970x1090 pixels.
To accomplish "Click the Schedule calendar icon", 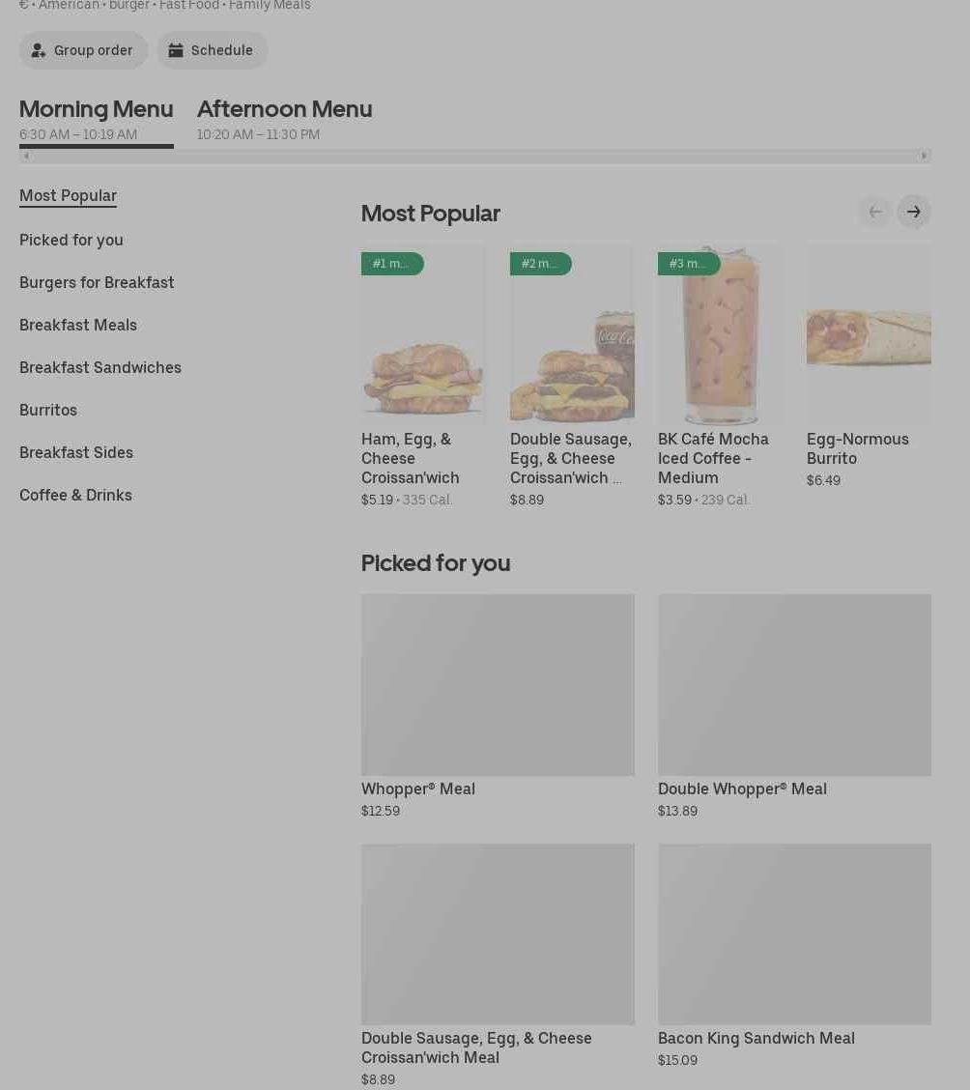I will click(176, 50).
